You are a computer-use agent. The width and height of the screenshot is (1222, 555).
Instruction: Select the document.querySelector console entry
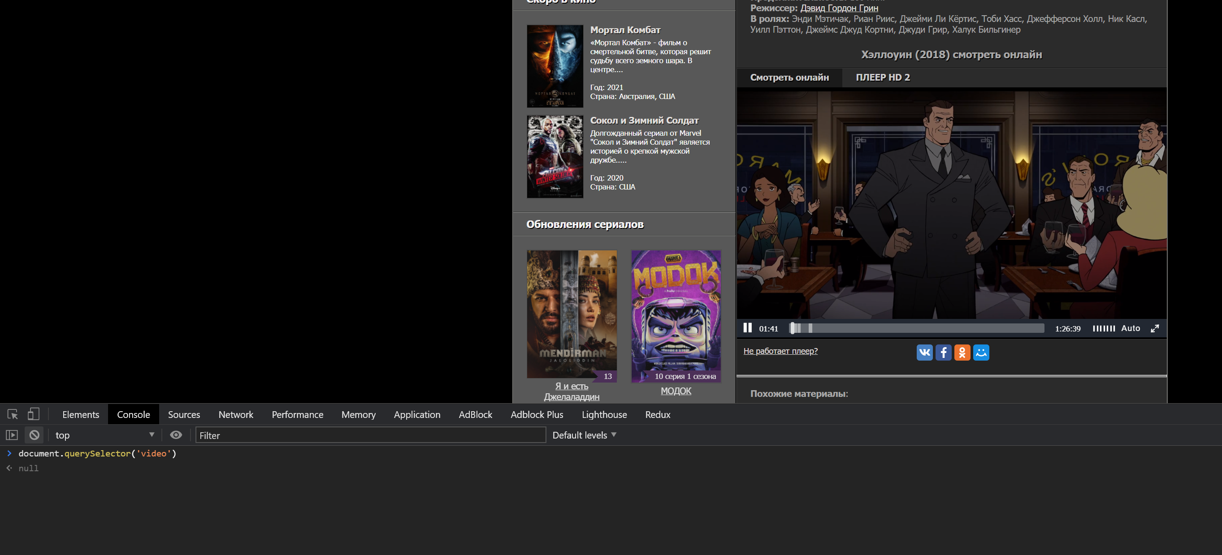[97, 454]
